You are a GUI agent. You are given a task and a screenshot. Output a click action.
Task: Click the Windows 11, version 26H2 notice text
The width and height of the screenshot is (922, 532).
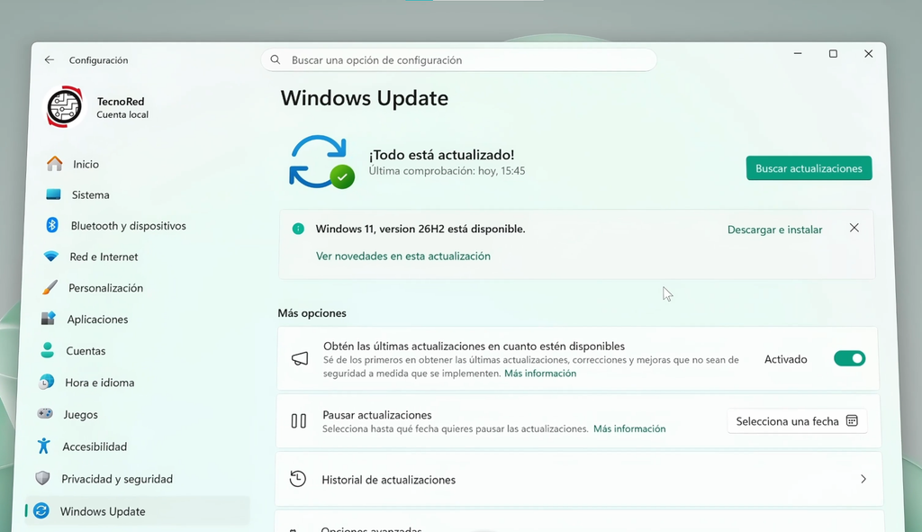[420, 229]
